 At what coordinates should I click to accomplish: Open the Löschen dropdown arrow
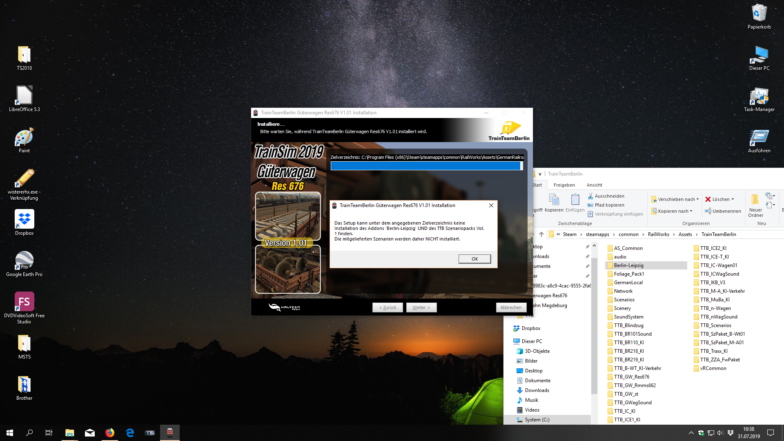coord(733,199)
